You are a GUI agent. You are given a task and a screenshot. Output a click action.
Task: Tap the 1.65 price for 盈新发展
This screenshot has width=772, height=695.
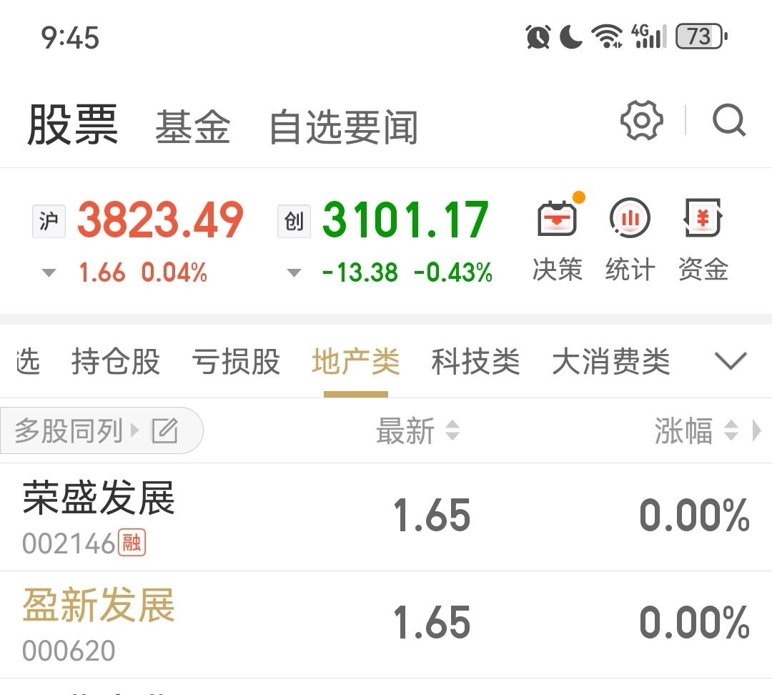pyautogui.click(x=432, y=623)
